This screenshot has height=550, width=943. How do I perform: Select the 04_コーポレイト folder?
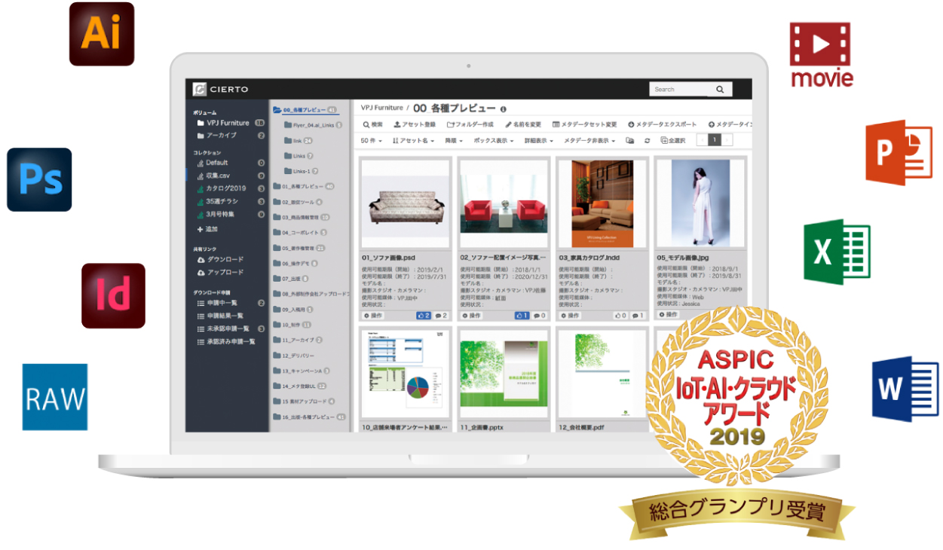click(x=300, y=233)
